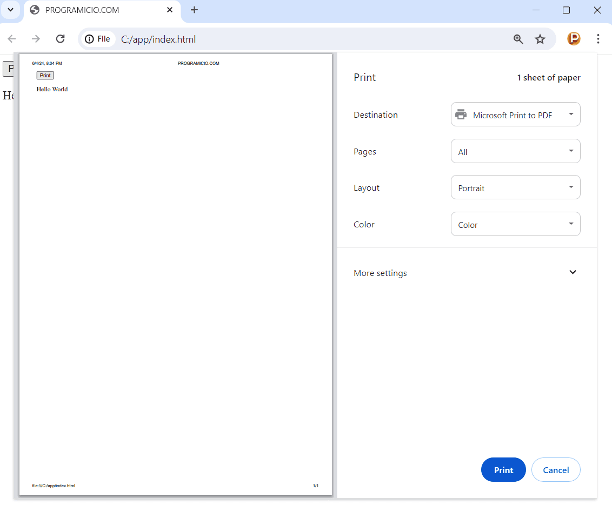
Task: Click the 'Hello World' text in preview
Action: coord(52,89)
